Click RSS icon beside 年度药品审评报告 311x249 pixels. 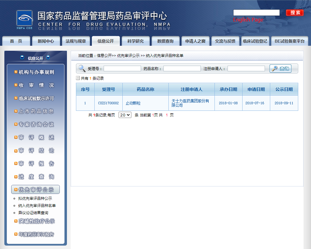pyautogui.click(x=16, y=234)
